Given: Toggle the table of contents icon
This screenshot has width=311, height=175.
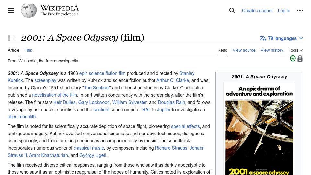Looking at the screenshot, I should [11, 38].
